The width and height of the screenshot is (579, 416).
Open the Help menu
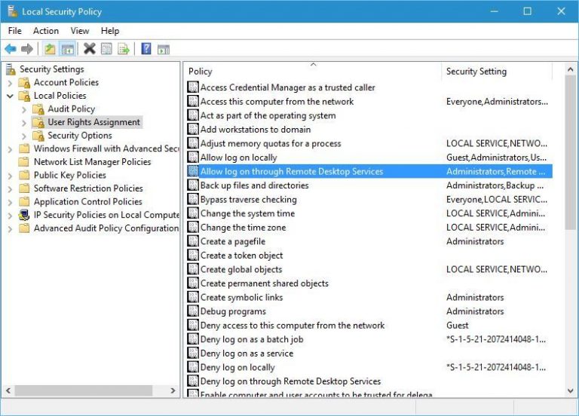coord(109,31)
